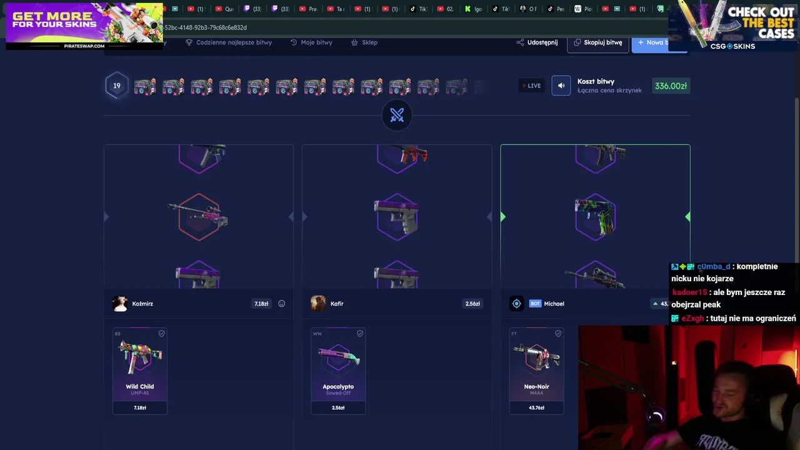
Task: Click the center green skin in Michael reel
Action: click(x=595, y=217)
